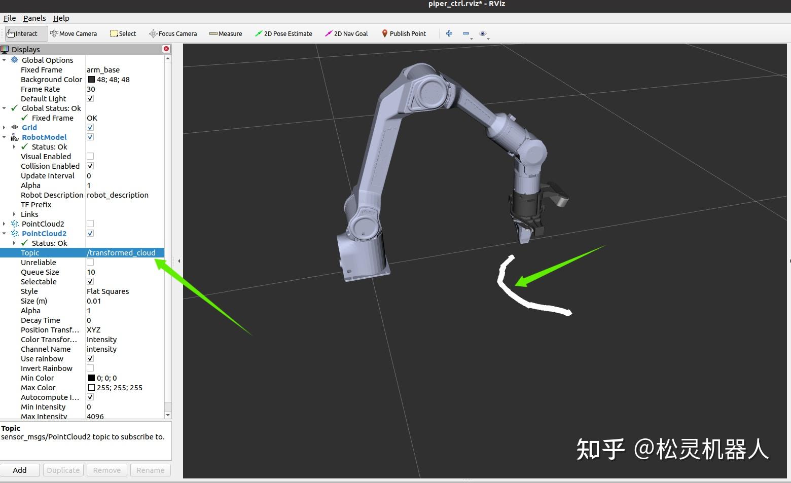Collapse the checked PointCloud2 node
791x483 pixels.
click(4, 233)
